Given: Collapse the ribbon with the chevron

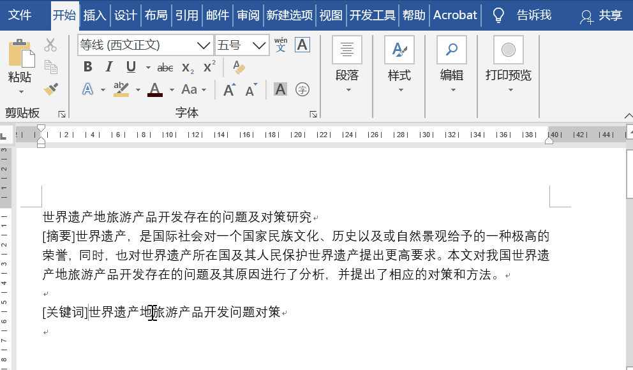Looking at the screenshot, I should tap(628, 116).
